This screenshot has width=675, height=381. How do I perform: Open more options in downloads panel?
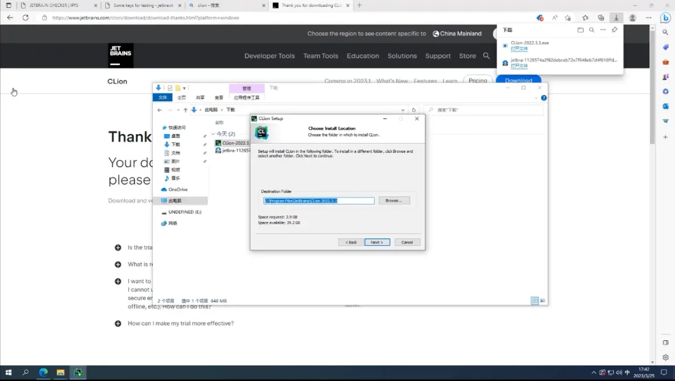click(x=603, y=29)
